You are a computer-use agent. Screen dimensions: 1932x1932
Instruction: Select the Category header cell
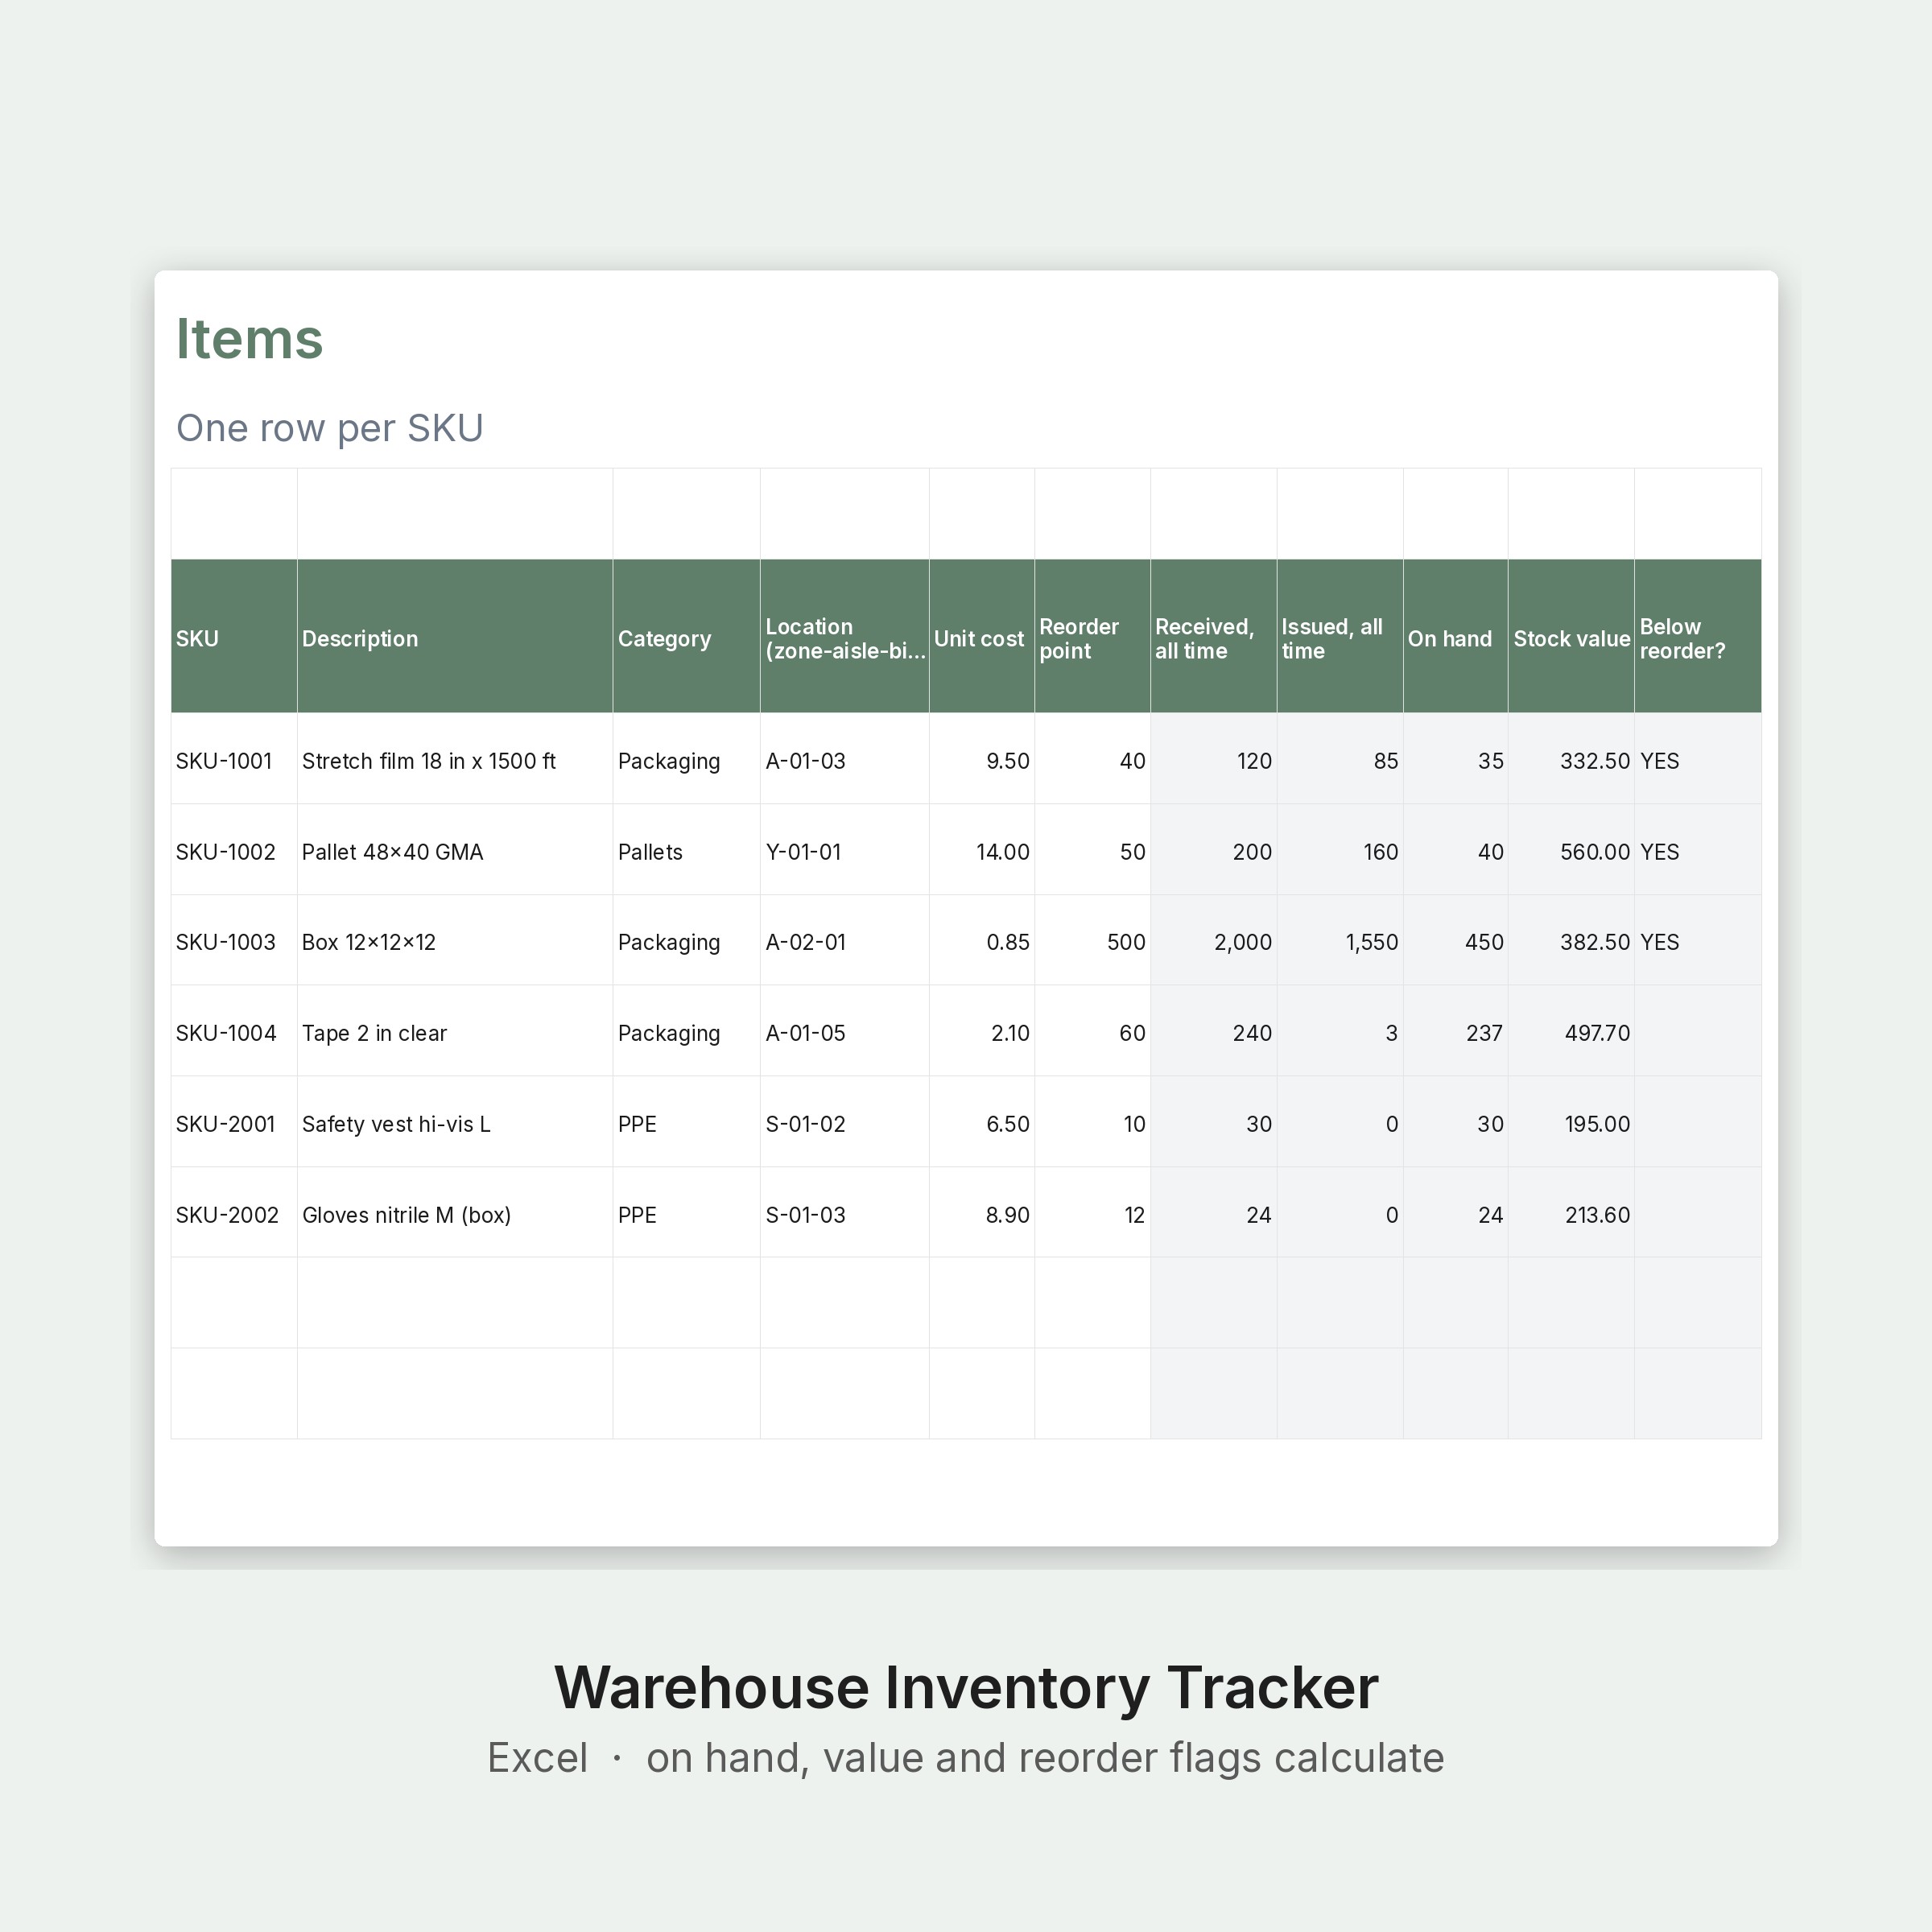click(x=686, y=636)
